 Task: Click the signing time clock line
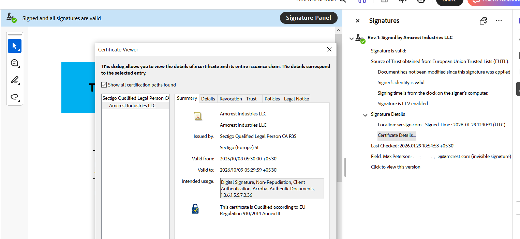pos(433,93)
